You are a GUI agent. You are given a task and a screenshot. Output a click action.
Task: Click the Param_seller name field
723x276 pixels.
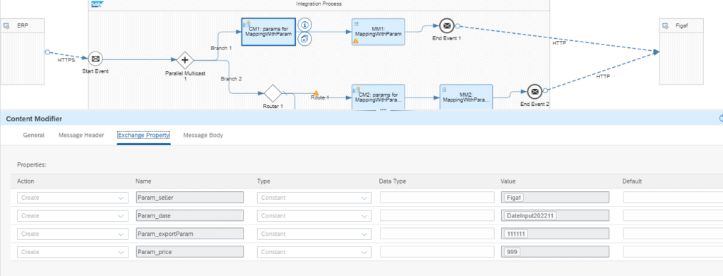coord(189,198)
